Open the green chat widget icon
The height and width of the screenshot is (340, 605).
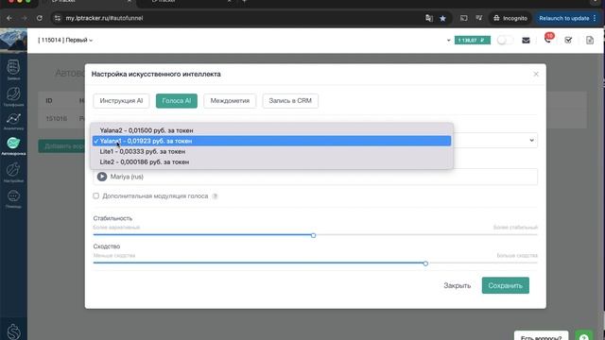coord(584,336)
